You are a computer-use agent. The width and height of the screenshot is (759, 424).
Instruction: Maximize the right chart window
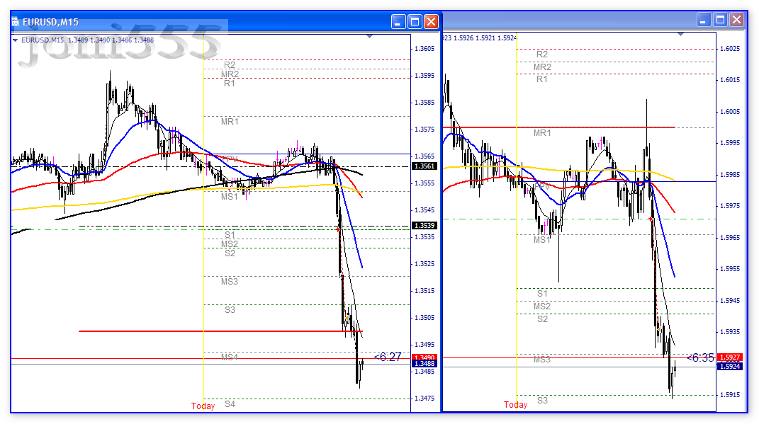click(720, 20)
